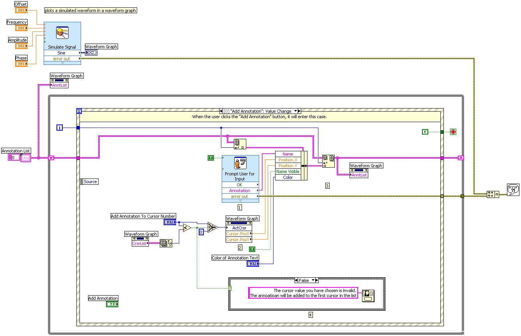Image resolution: width=521 pixels, height=336 pixels.
Task: Click the 'Add Annotation To Cursor Number' label
Action: (x=143, y=216)
